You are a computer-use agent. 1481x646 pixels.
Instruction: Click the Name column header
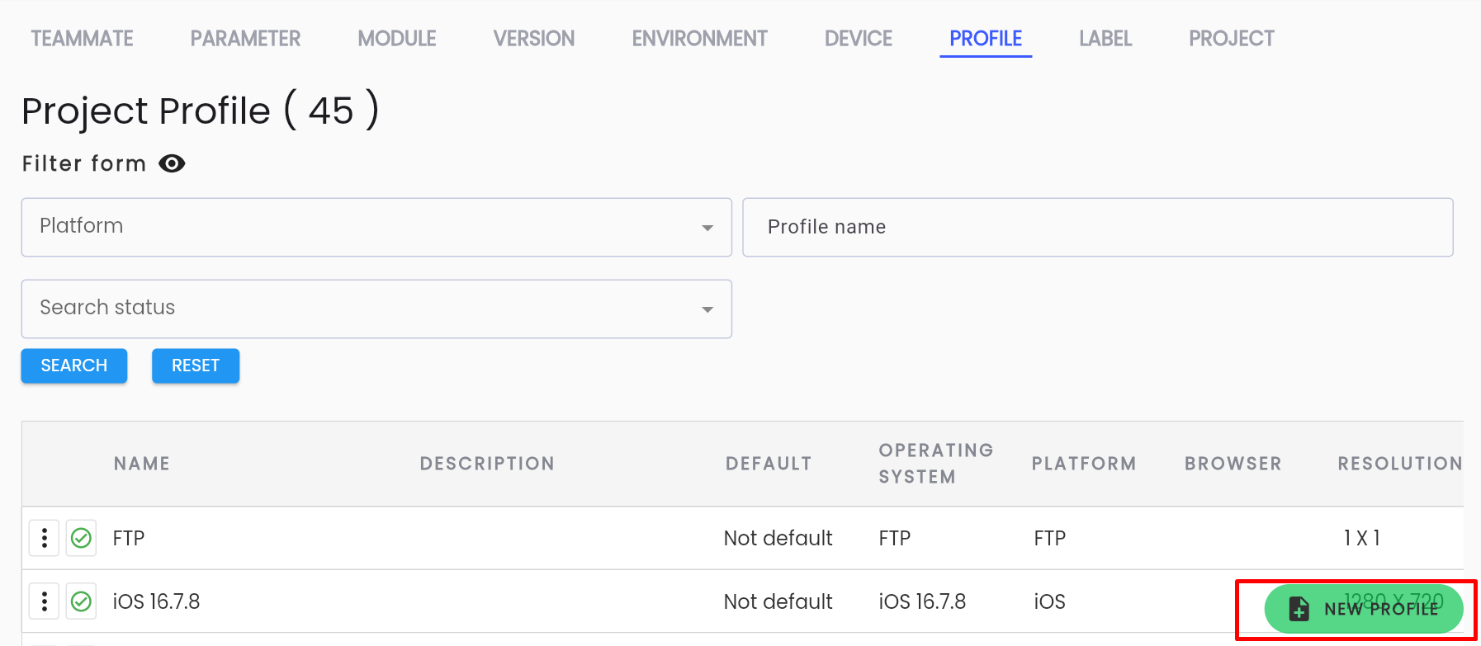coord(142,464)
